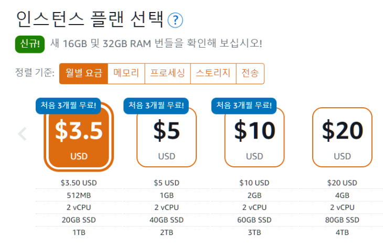383x249 pixels.
Task: Sort plans by 월별 요금
Action: (83, 73)
